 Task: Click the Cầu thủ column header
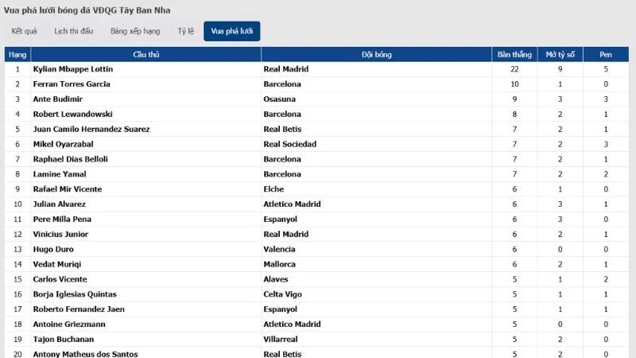[x=146, y=54]
